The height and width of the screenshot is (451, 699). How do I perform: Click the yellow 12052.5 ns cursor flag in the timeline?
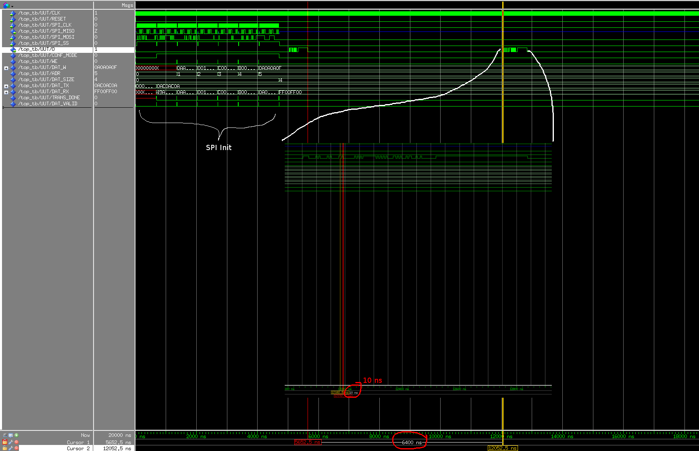pos(503,448)
